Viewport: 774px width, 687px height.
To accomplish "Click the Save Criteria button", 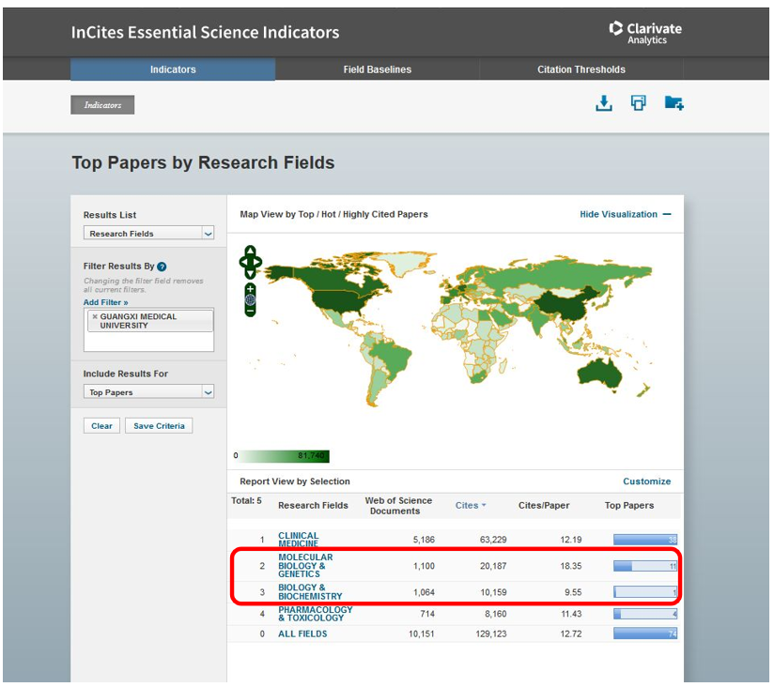I will pyautogui.click(x=158, y=426).
